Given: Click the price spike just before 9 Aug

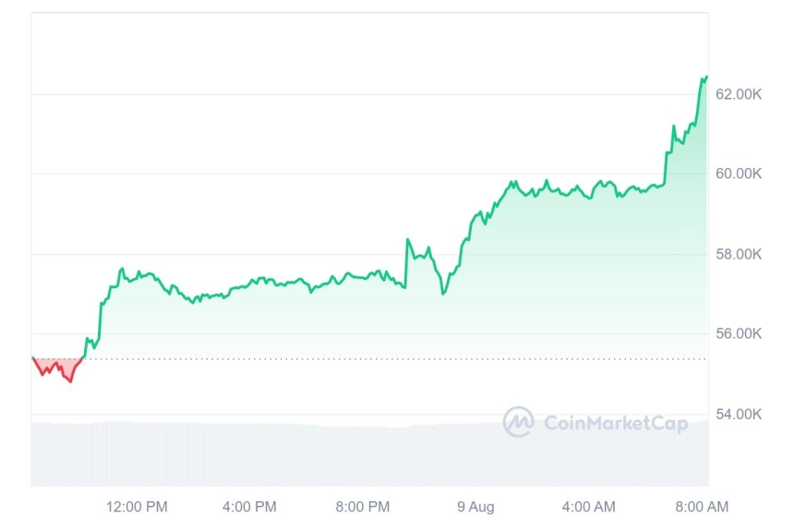Looking at the screenshot, I should 408,239.
